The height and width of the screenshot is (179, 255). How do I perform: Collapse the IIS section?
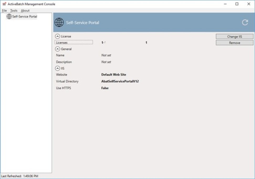[x=58, y=68]
